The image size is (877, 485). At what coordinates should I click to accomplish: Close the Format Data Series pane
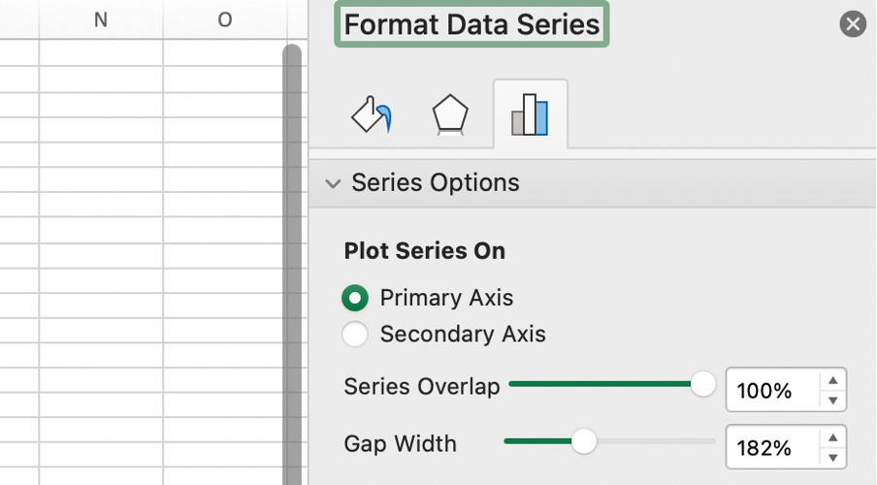tap(853, 24)
